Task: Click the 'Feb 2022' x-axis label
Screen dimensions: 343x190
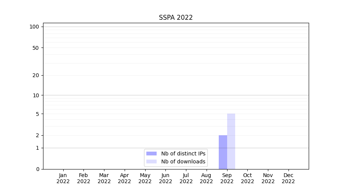Action: (x=83, y=178)
